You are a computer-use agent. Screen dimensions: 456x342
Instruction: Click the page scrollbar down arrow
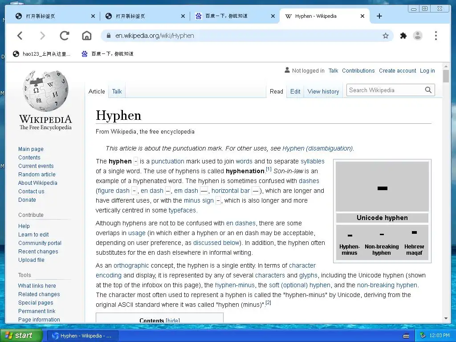coord(446,319)
